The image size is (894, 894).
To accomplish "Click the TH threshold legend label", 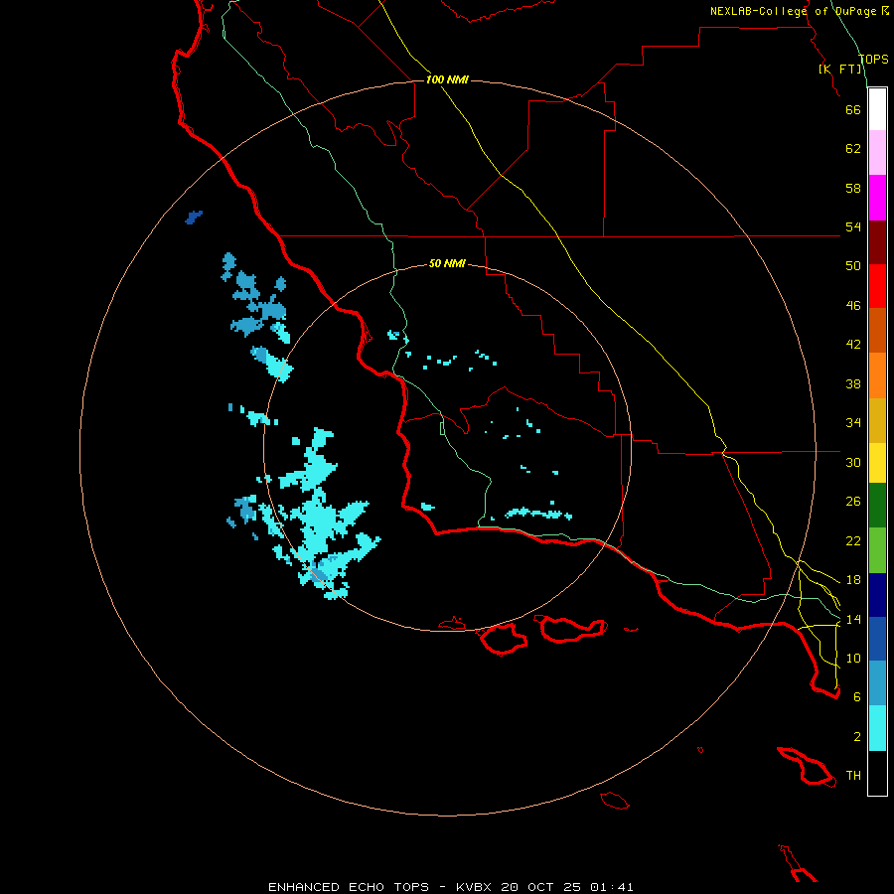I will pyautogui.click(x=853, y=776).
